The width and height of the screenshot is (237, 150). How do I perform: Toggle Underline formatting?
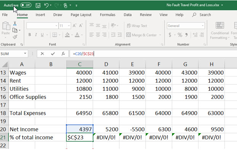pos(42,35)
